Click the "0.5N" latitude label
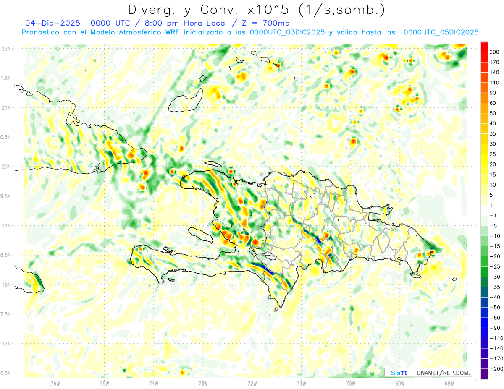504x389 pixels. point(6,137)
